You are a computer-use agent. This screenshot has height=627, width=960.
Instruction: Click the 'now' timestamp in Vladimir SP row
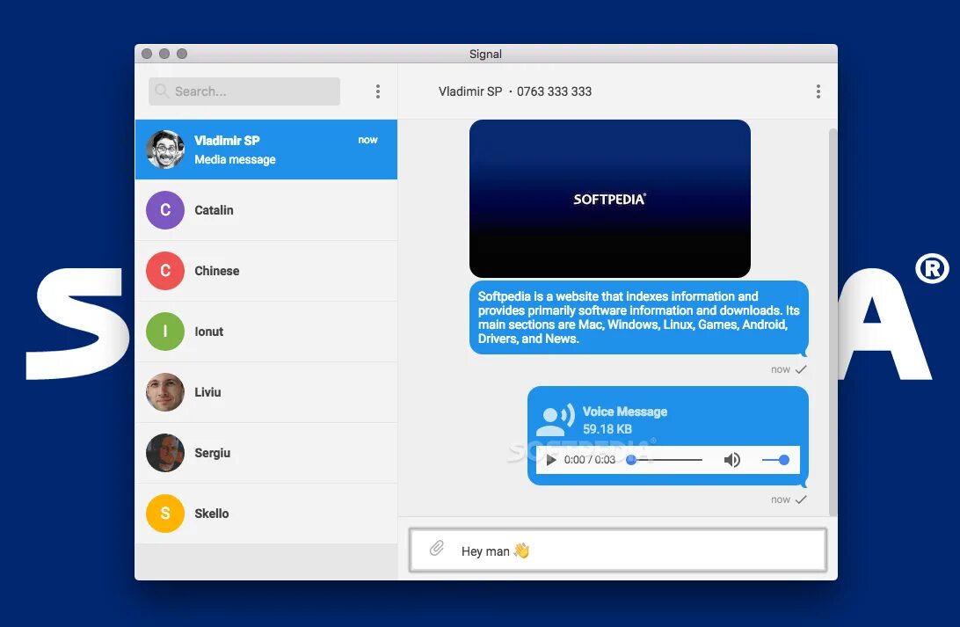367,140
